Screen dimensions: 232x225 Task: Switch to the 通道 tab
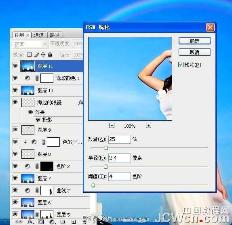click(x=39, y=35)
